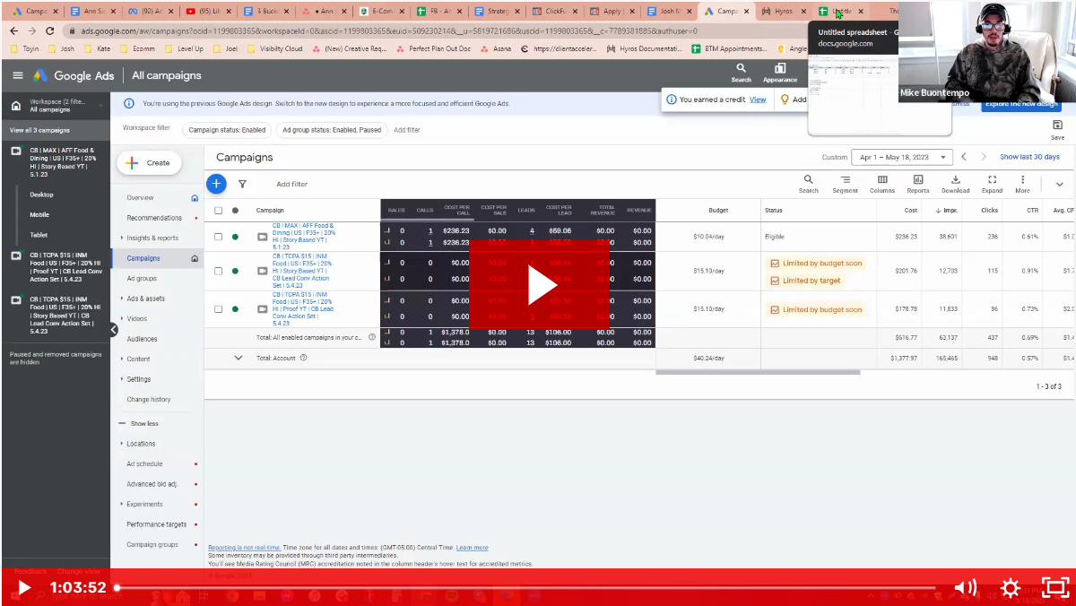Click the Create button

click(x=149, y=163)
